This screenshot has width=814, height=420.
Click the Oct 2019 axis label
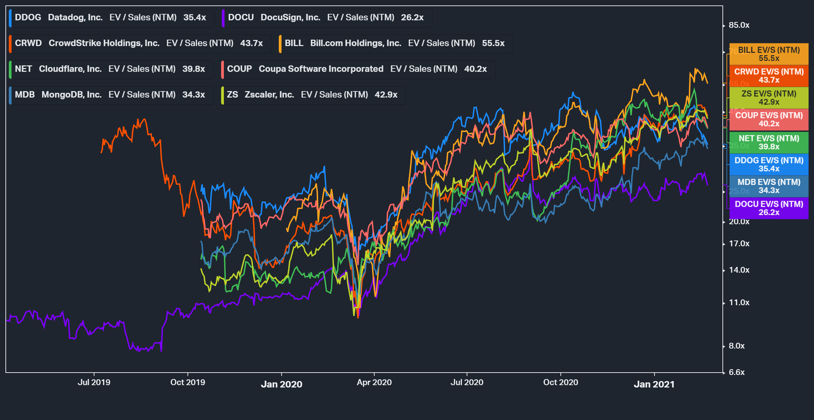point(188,382)
